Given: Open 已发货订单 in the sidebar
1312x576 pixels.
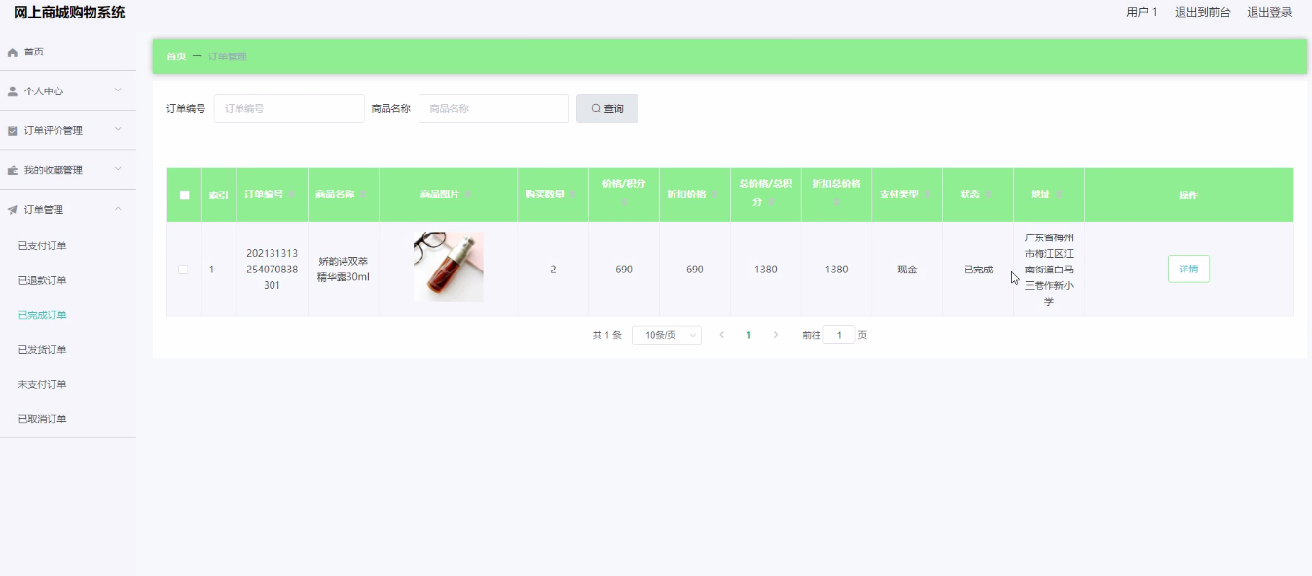Looking at the screenshot, I should tap(42, 350).
